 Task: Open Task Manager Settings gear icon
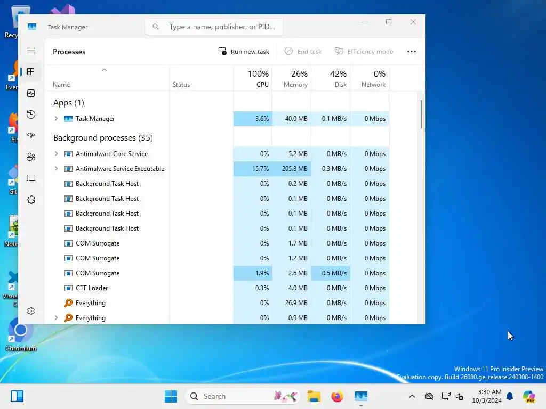click(x=31, y=311)
